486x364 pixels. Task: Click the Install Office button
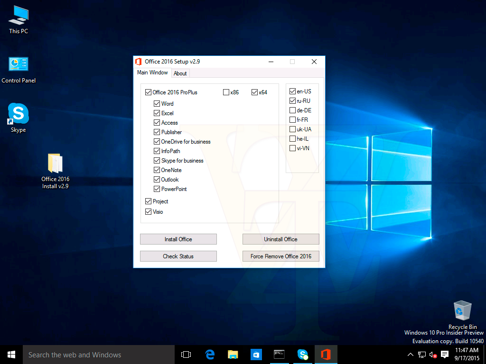(178, 239)
